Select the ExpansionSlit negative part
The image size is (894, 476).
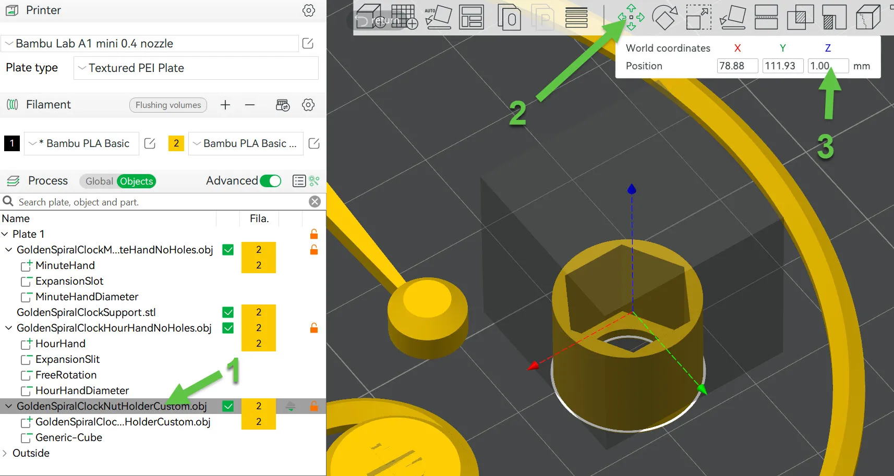tap(67, 359)
